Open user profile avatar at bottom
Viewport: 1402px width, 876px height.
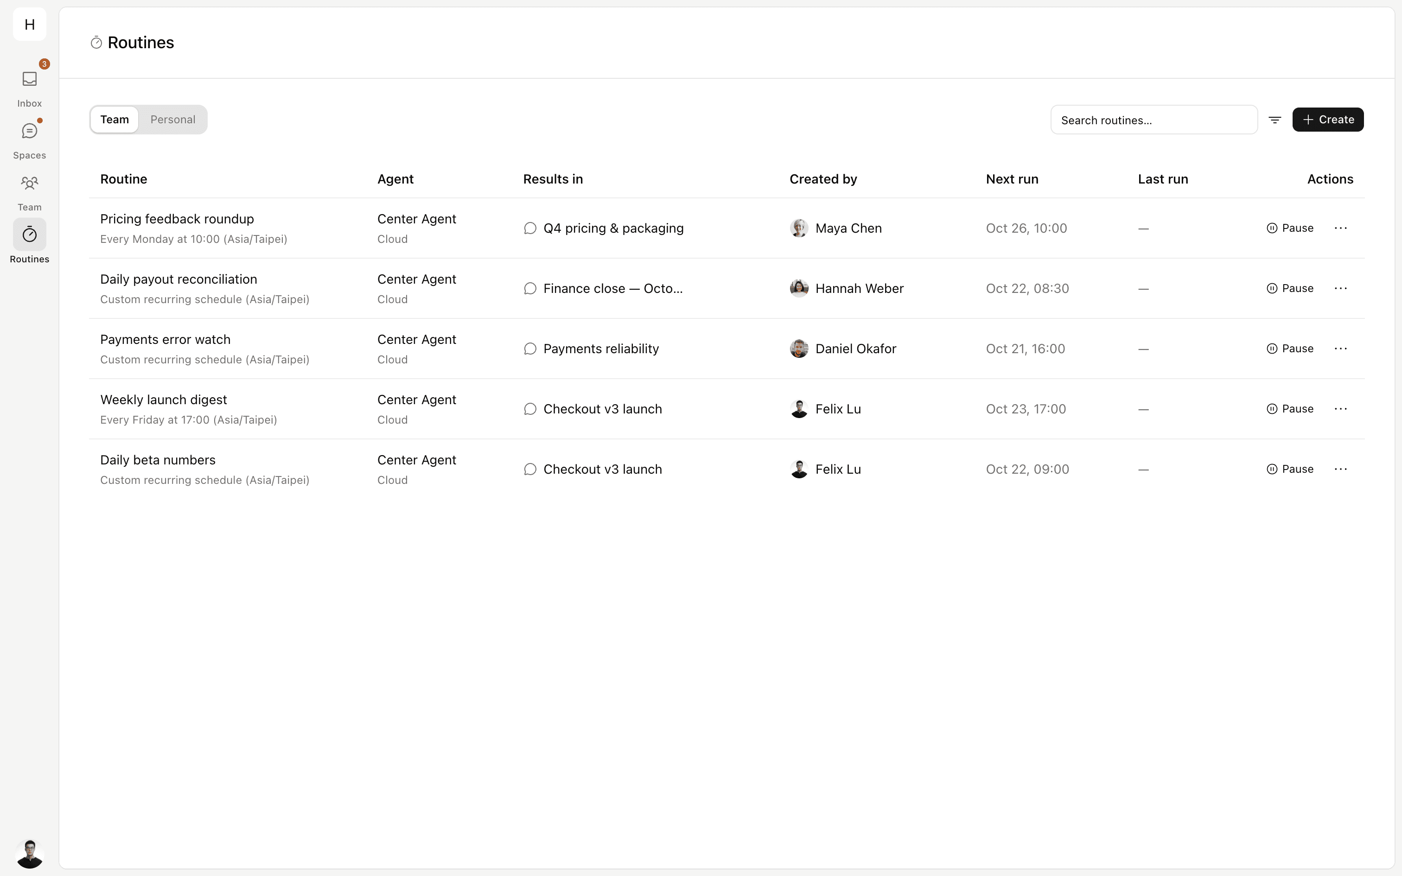pos(30,853)
